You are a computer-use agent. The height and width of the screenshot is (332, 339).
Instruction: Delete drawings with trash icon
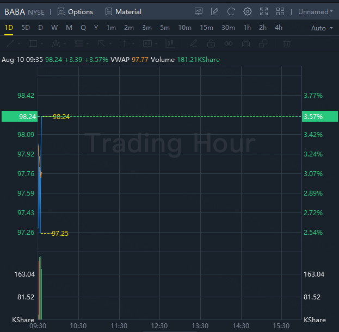click(287, 43)
